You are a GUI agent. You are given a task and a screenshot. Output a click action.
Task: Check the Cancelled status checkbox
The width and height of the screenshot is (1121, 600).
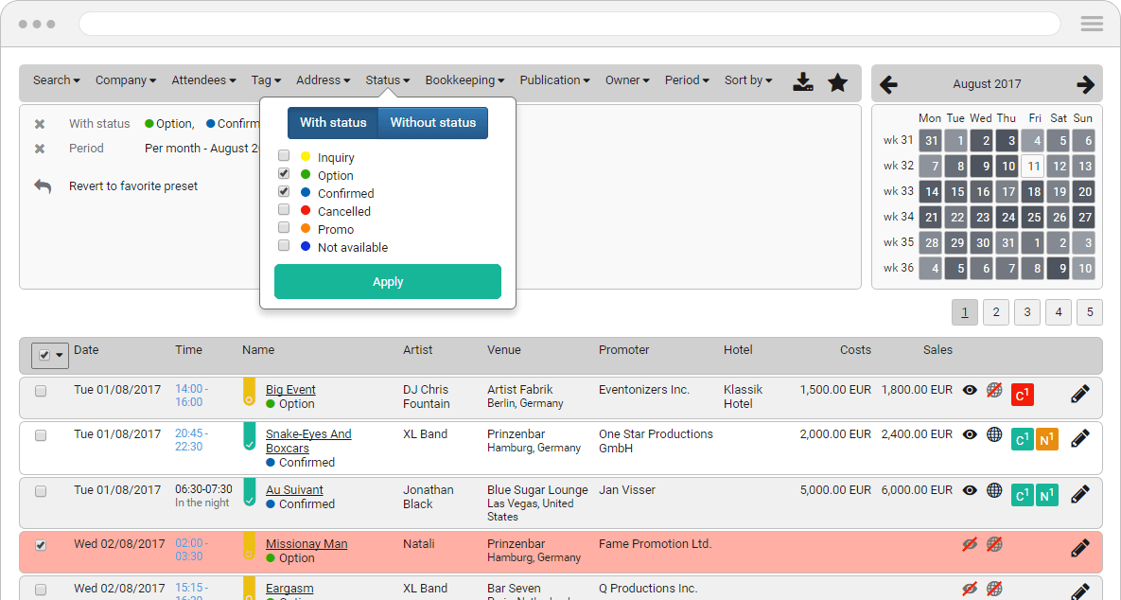pyautogui.click(x=284, y=209)
